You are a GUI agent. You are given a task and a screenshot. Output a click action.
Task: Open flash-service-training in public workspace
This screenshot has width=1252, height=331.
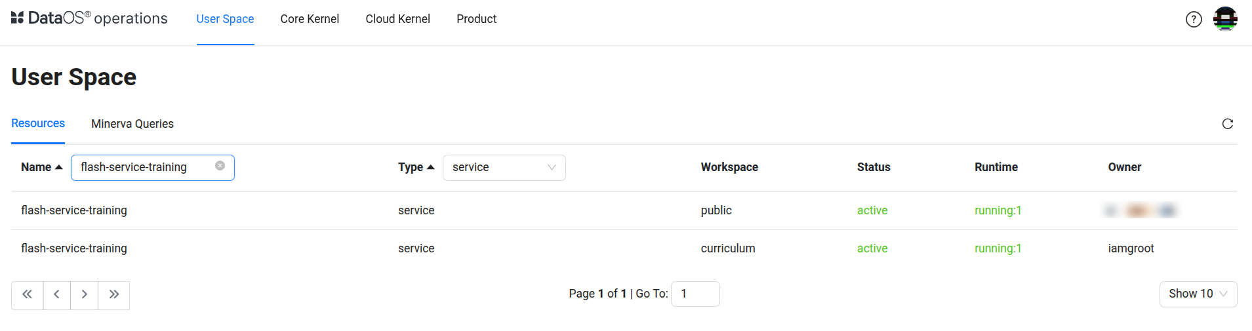point(74,210)
